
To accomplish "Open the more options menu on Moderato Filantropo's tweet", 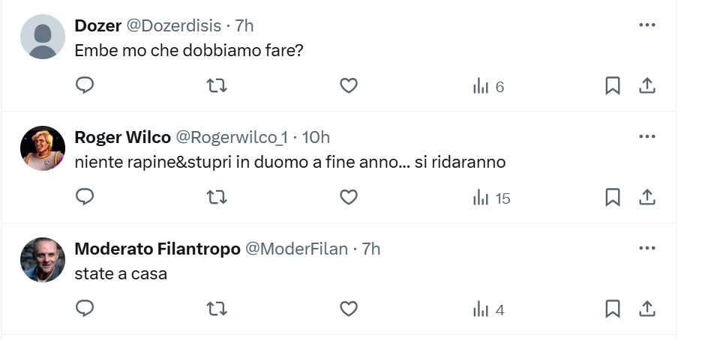I will coord(647,249).
